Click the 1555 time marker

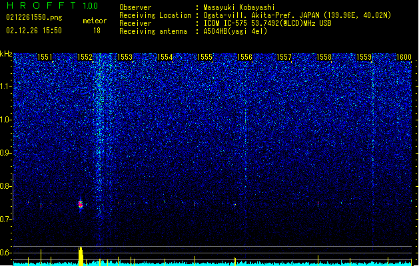tap(205, 57)
